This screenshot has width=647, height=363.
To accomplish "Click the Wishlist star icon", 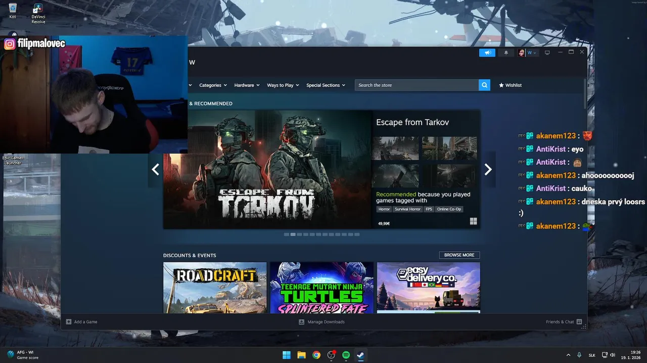I will (x=501, y=85).
